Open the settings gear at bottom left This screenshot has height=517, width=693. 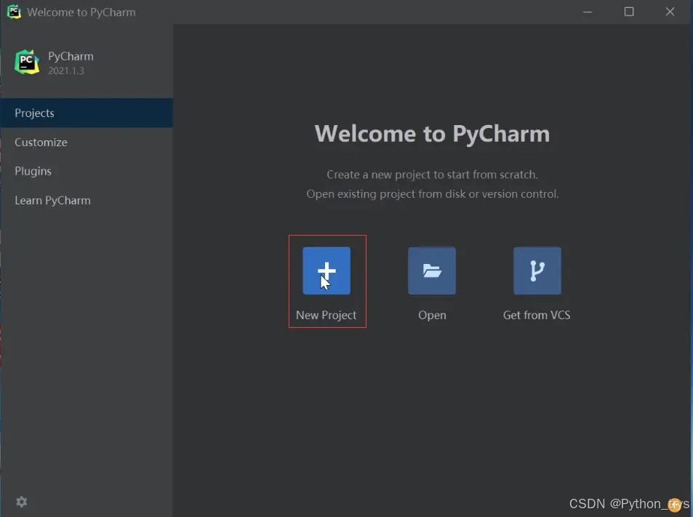pos(22,502)
